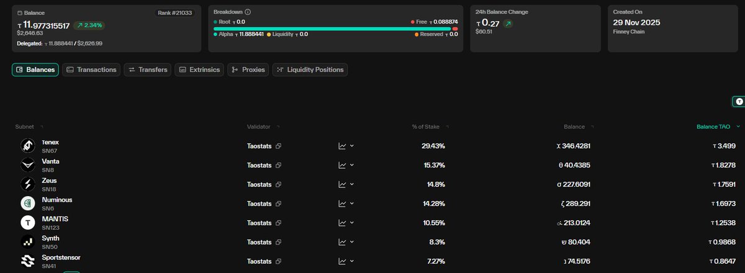This screenshot has width=745, height=273.
Task: Click the Sportstensor subnet logo
Action: [27, 261]
